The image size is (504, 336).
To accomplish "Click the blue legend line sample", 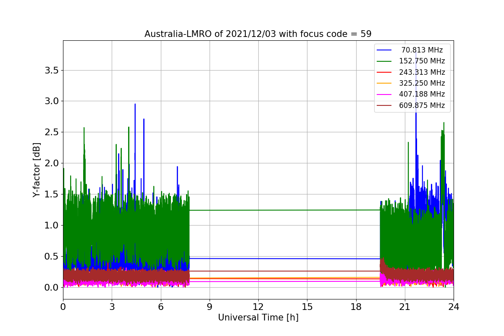I will pos(384,50).
